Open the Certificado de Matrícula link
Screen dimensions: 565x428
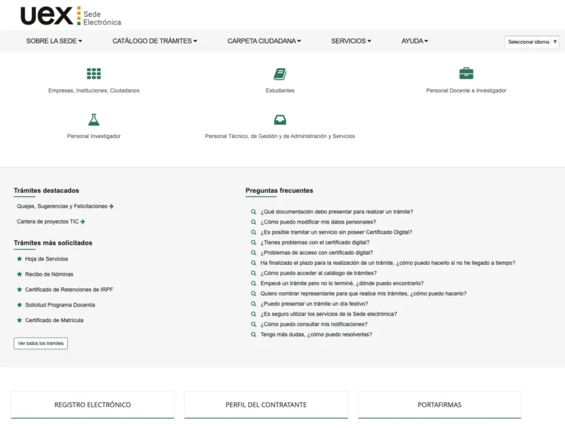coord(54,320)
